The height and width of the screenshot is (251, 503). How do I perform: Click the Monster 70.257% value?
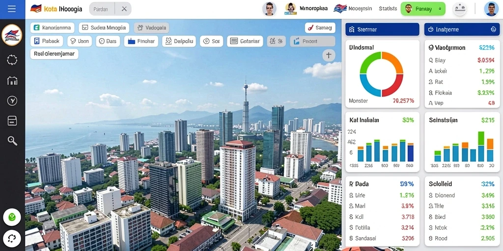403,100
